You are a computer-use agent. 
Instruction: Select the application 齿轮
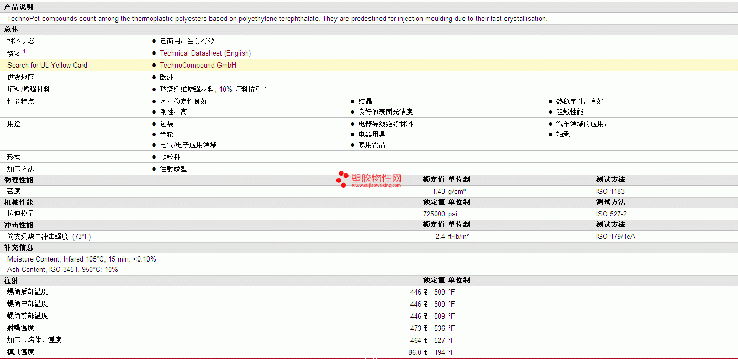(x=167, y=134)
